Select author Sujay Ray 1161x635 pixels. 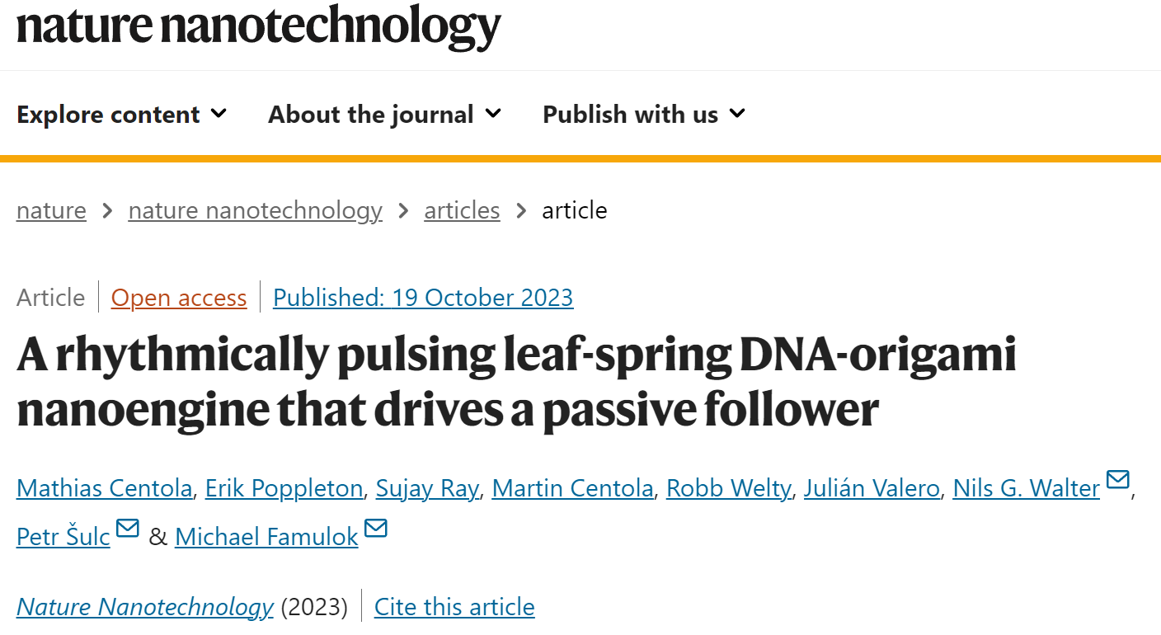click(427, 488)
